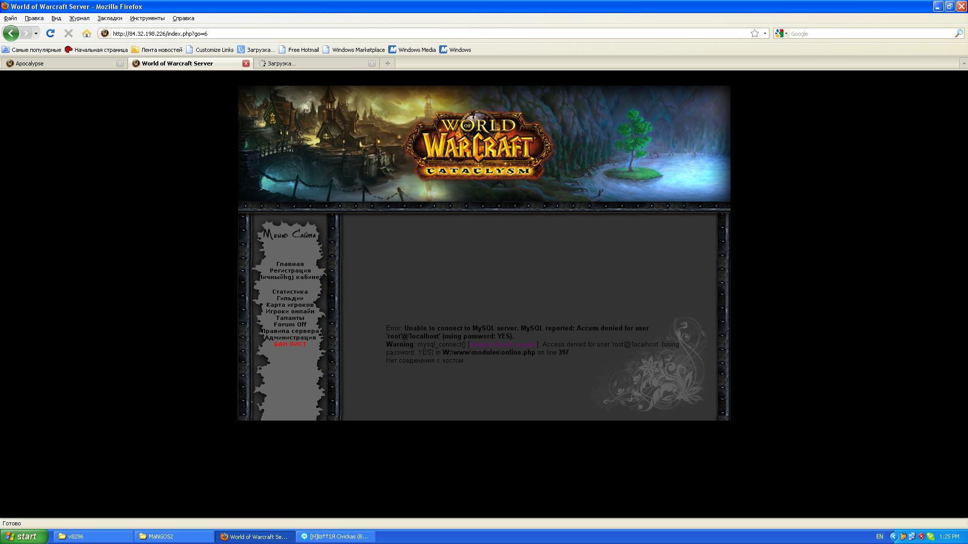The image size is (968, 544).
Task: Click the Reload page icon
Action: pos(50,33)
